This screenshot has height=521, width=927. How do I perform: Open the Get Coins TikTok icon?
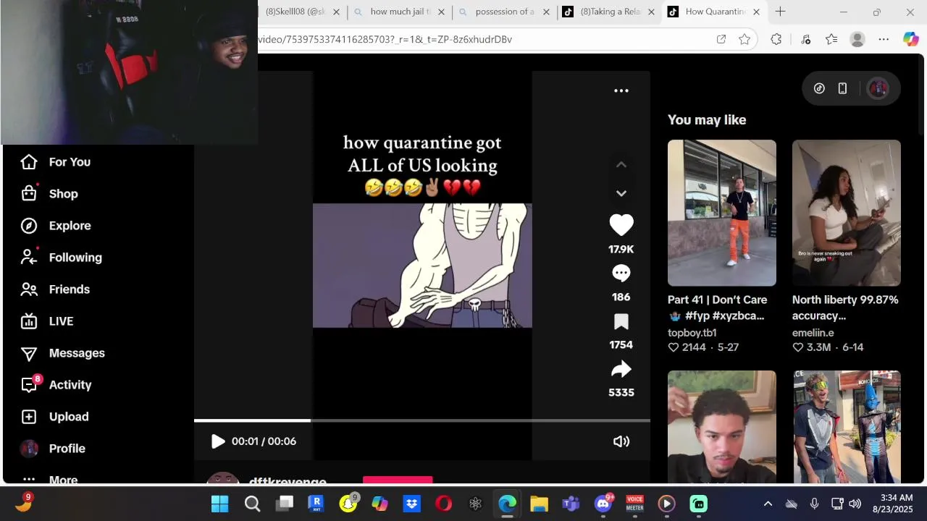coord(819,88)
